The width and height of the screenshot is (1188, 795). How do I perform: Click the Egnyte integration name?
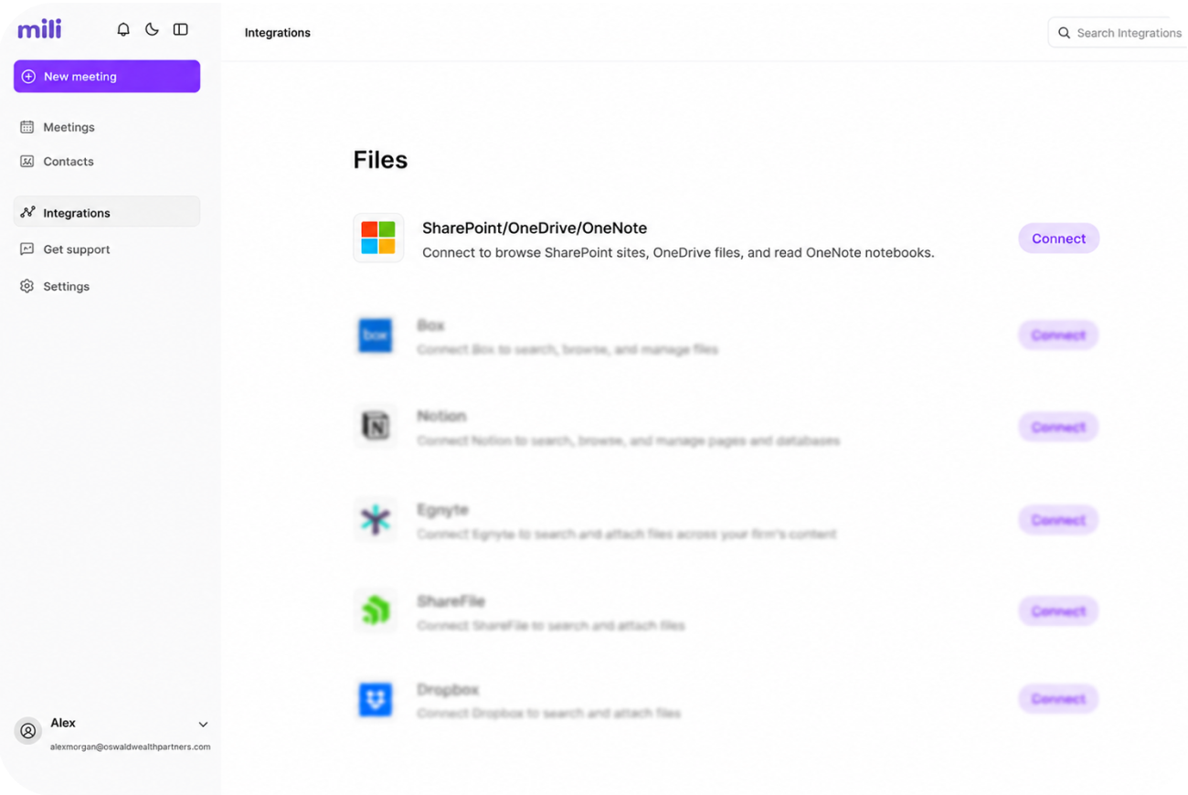click(442, 510)
